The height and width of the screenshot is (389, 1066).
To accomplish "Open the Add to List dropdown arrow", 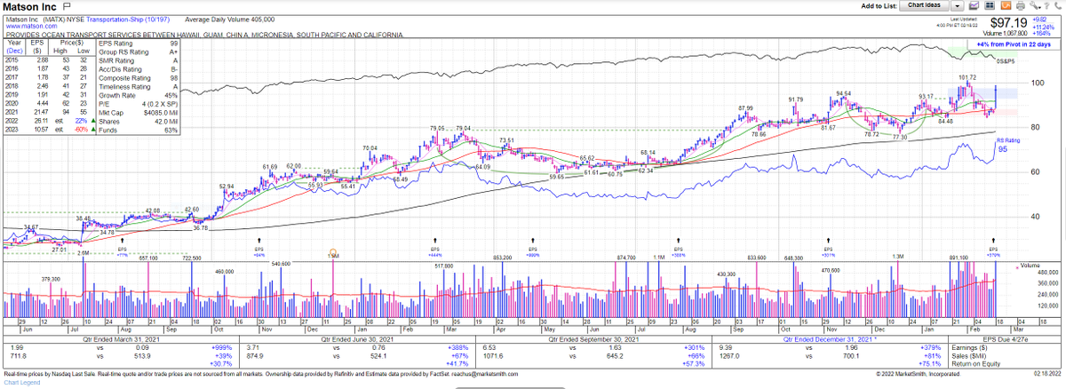I will pyautogui.click(x=957, y=6).
